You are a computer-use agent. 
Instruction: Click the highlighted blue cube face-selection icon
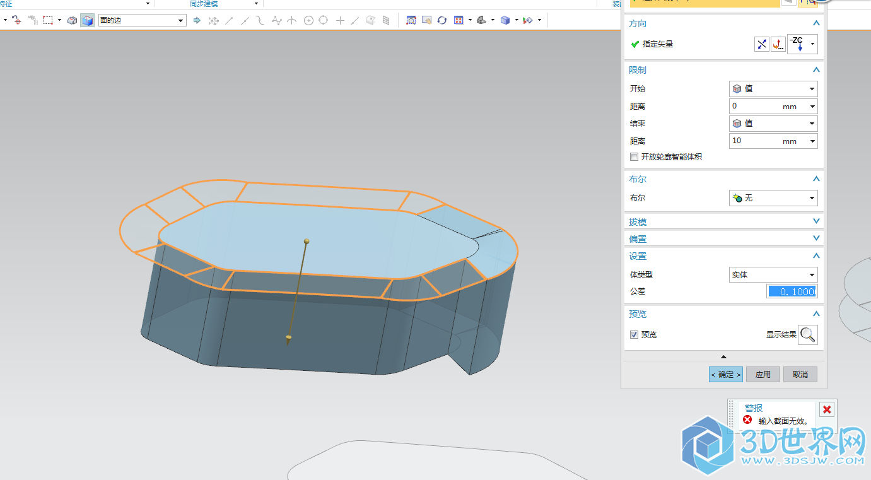tap(87, 20)
